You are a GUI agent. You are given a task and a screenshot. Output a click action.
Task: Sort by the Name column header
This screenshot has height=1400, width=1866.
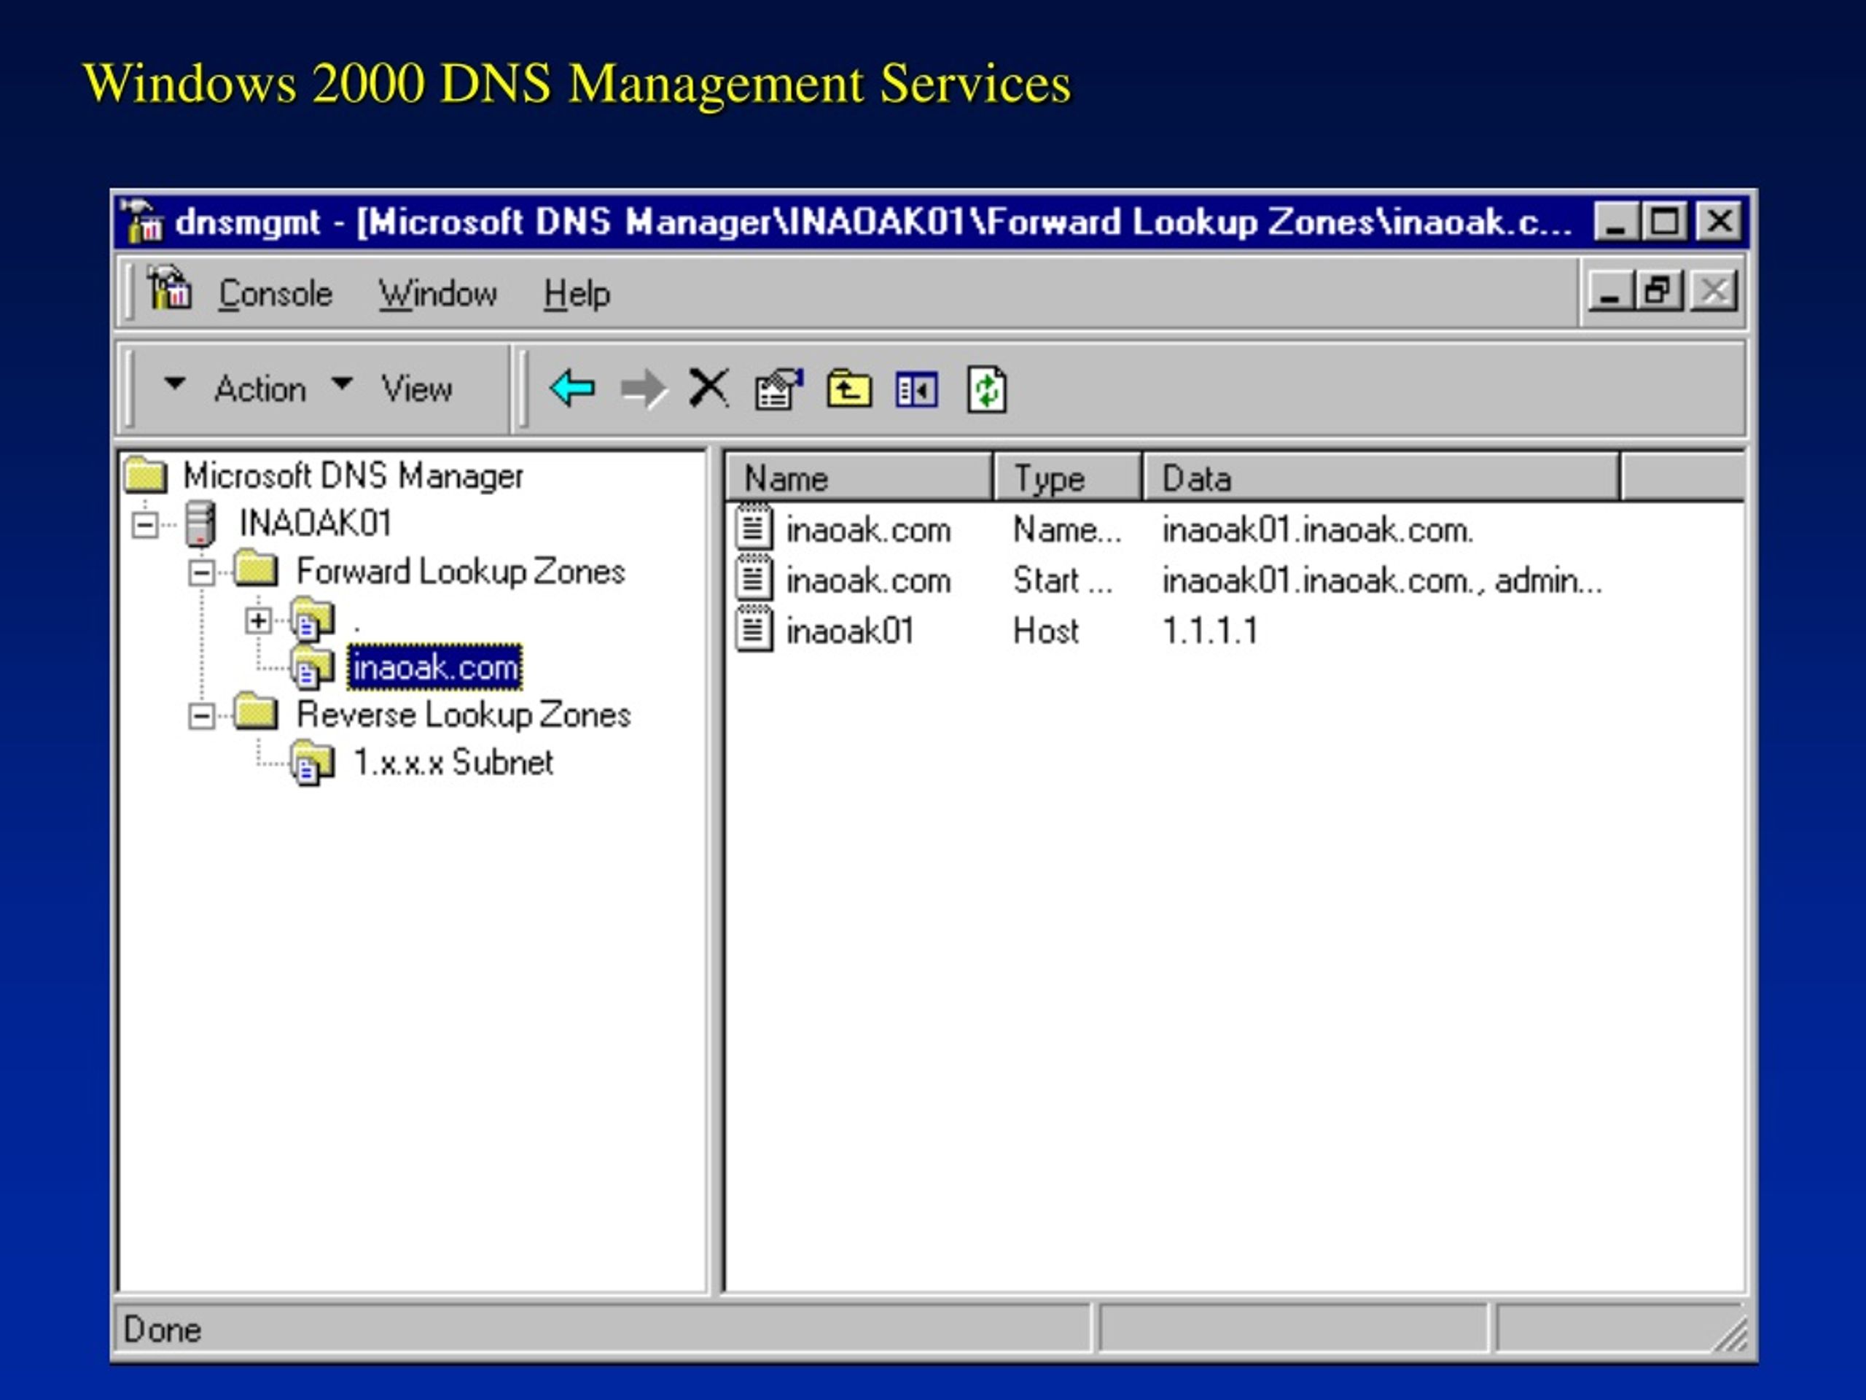(858, 478)
